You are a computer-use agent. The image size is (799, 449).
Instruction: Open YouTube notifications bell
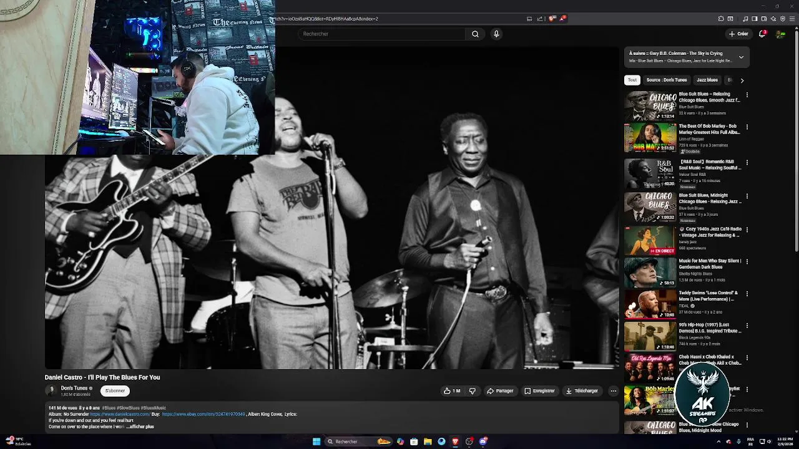click(762, 34)
